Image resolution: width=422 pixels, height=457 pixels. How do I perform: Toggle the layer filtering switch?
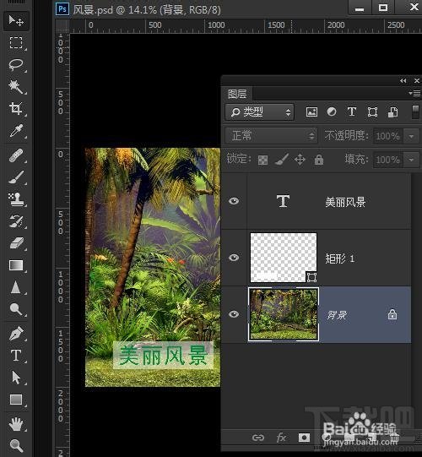(415, 112)
